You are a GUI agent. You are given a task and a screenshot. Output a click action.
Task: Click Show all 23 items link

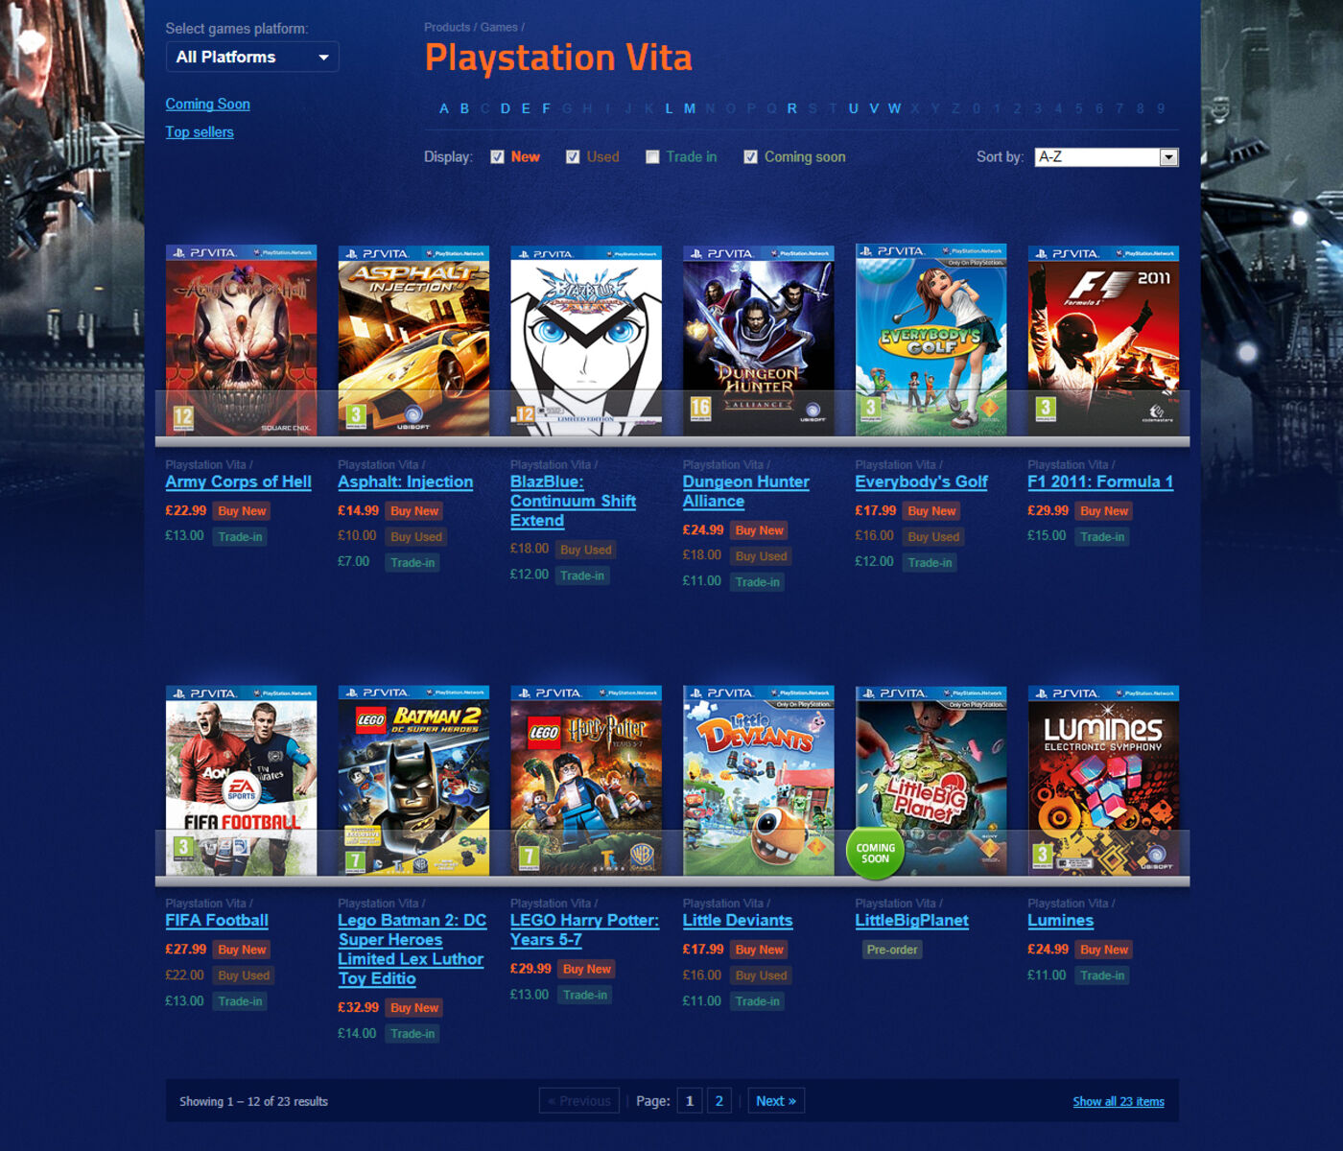click(1119, 1102)
